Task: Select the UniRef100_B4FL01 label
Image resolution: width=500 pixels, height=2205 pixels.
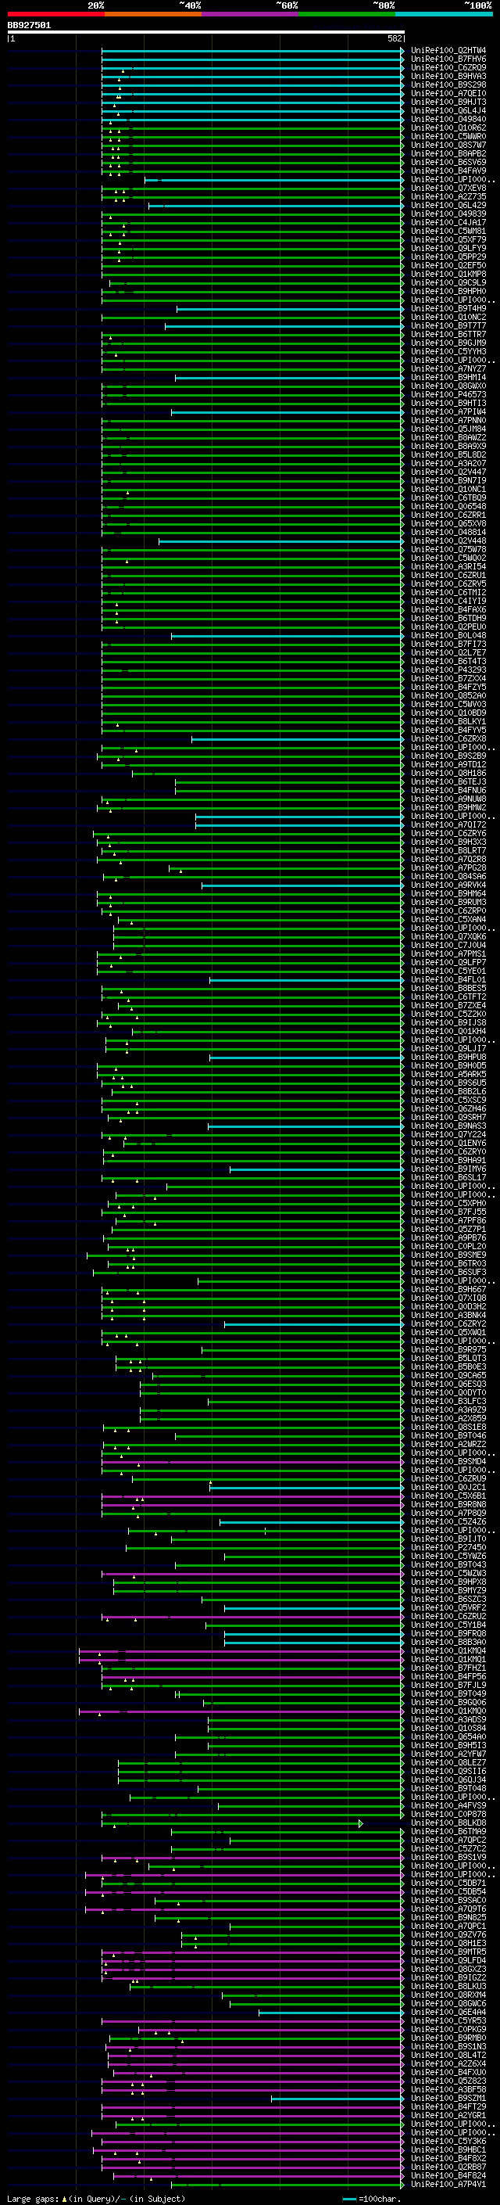Action: tap(448, 979)
